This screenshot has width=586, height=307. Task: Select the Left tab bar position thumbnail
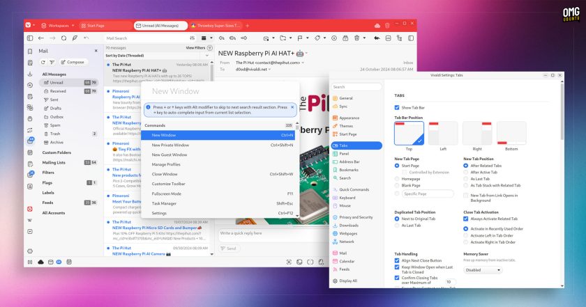(x=443, y=133)
